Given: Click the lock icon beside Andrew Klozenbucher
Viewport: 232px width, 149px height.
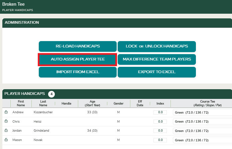Looking at the screenshot, I should tap(6, 112).
